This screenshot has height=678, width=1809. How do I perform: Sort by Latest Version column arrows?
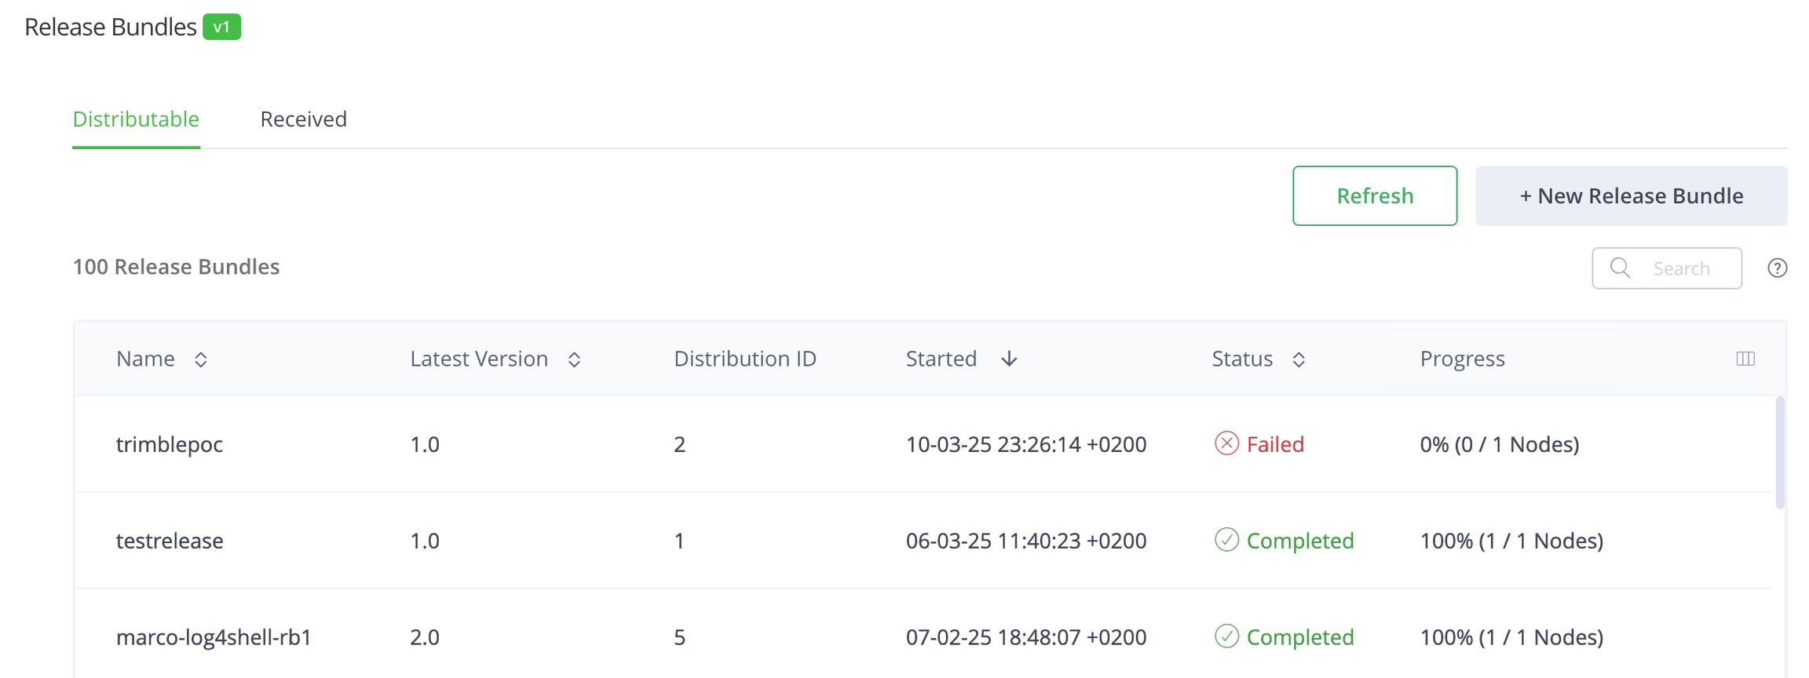coord(574,359)
